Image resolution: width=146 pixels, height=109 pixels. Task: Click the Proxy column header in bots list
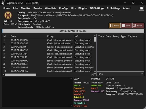[x=50, y=36]
